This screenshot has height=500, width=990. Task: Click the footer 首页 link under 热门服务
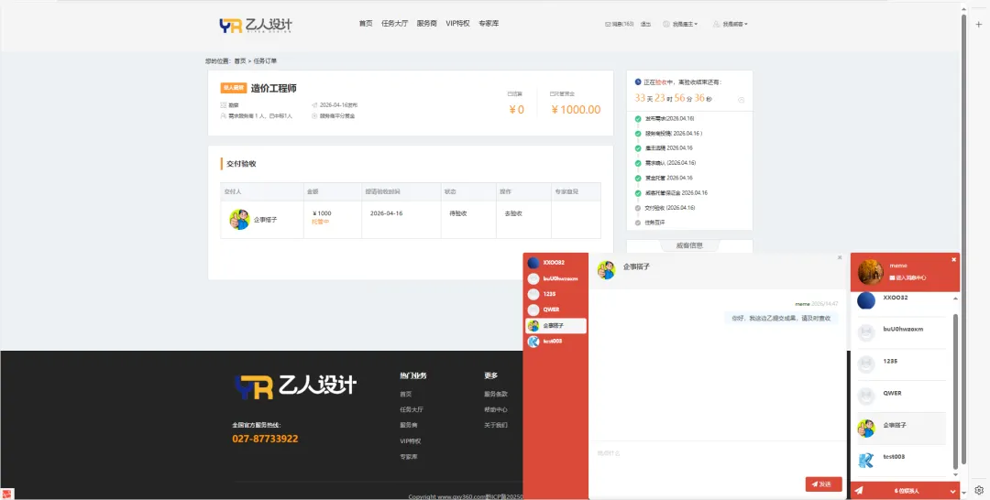coord(405,394)
